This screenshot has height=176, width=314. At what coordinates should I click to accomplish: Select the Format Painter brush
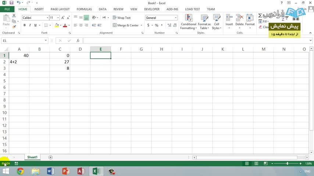14,26
